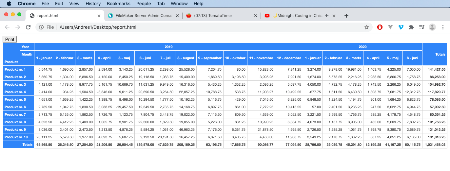The height and width of the screenshot is (171, 450).
Task: Select the Produkt nr. 4 row label
Action: click(19, 92)
